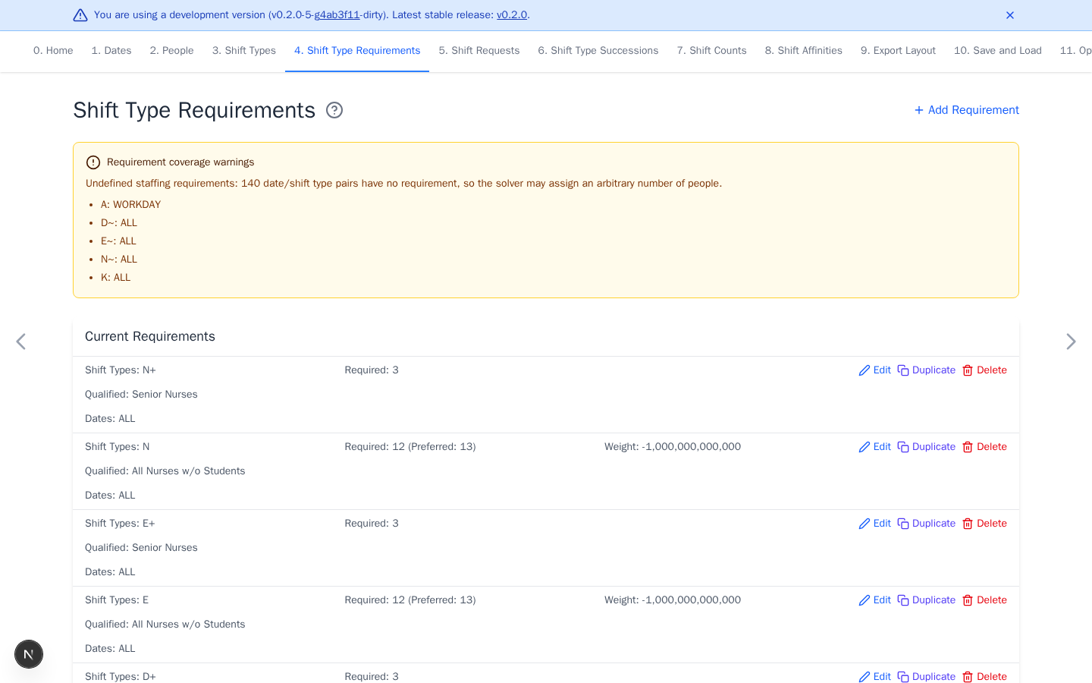Image resolution: width=1092 pixels, height=683 pixels.
Task: Click the warning triangle icon in banner
Action: [80, 15]
